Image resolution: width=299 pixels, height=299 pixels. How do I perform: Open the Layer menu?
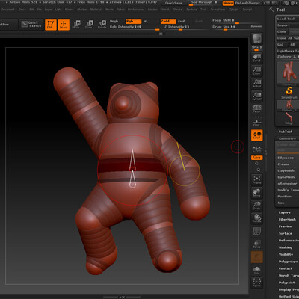tap(49, 10)
